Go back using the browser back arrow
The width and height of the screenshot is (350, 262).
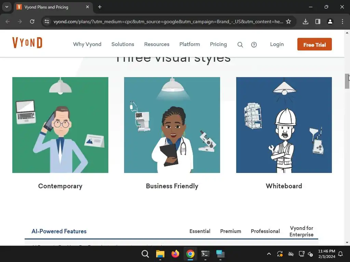click(x=8, y=21)
